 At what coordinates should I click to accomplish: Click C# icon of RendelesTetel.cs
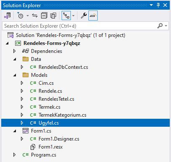coord(33,99)
